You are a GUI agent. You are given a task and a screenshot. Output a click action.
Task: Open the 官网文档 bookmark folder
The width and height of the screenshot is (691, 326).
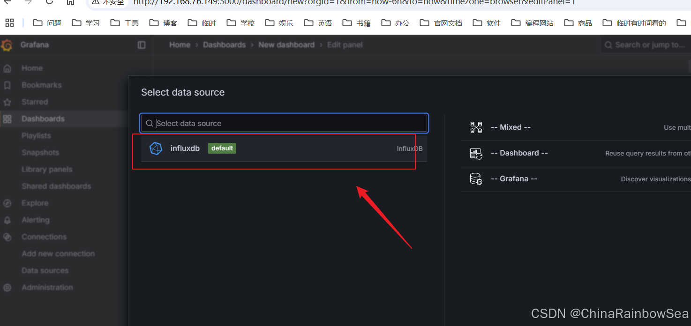click(x=441, y=22)
